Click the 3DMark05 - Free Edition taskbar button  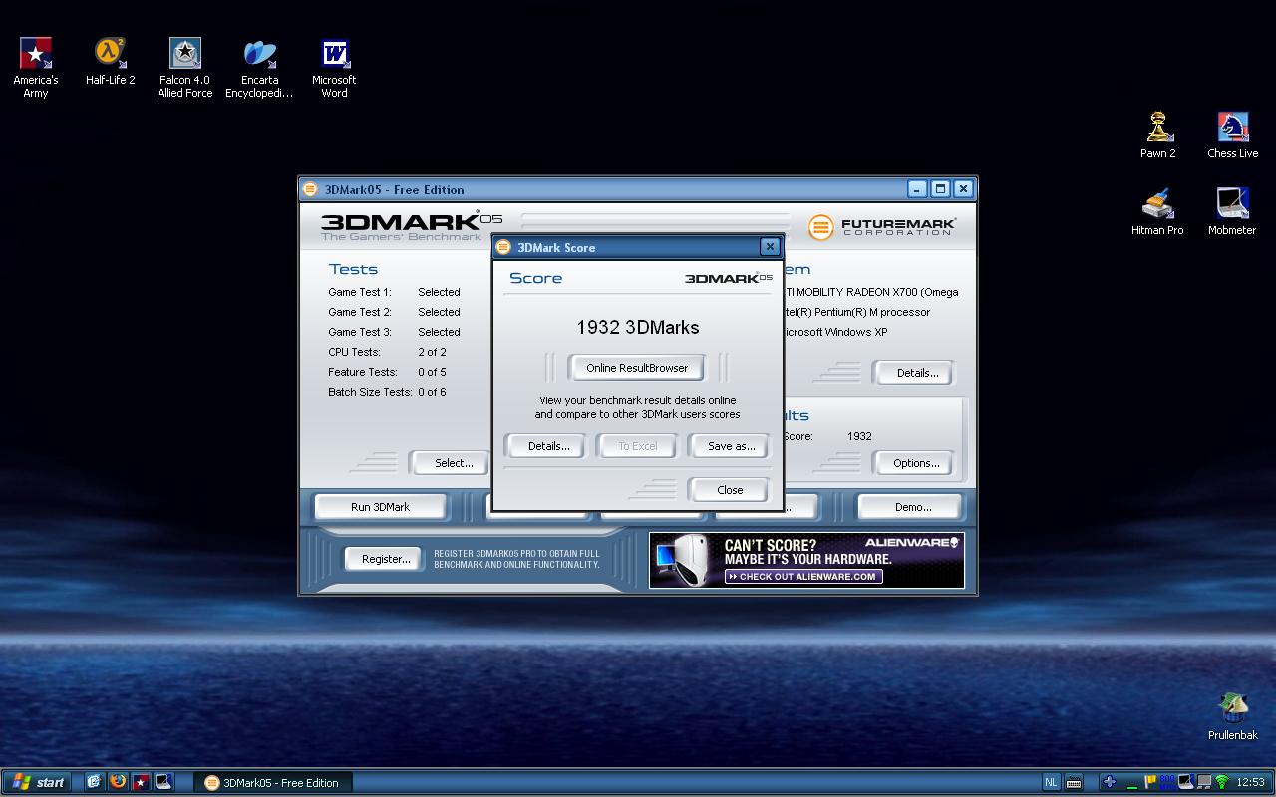pyautogui.click(x=272, y=782)
